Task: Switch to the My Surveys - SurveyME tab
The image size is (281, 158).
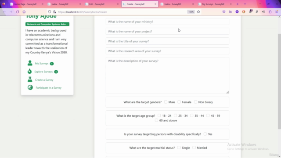Action: coord(214,4)
